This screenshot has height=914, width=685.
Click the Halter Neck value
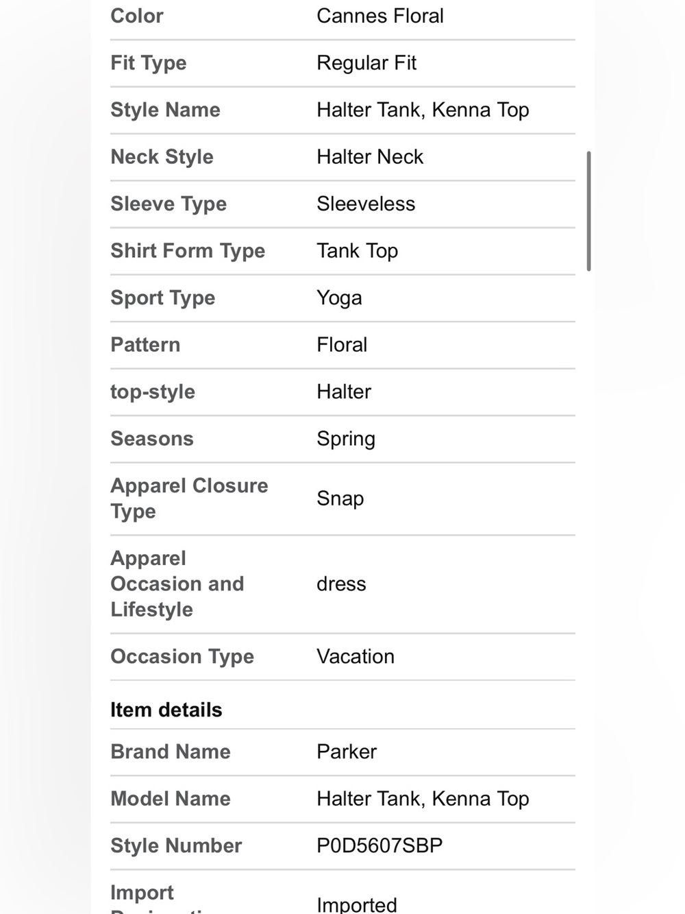click(370, 157)
